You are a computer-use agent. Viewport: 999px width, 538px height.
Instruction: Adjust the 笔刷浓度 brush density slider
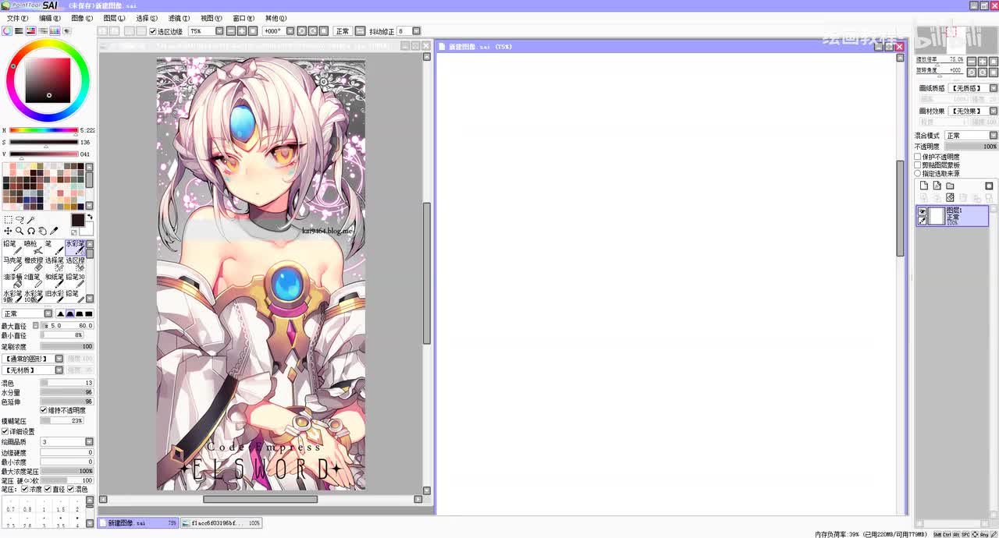pos(66,346)
